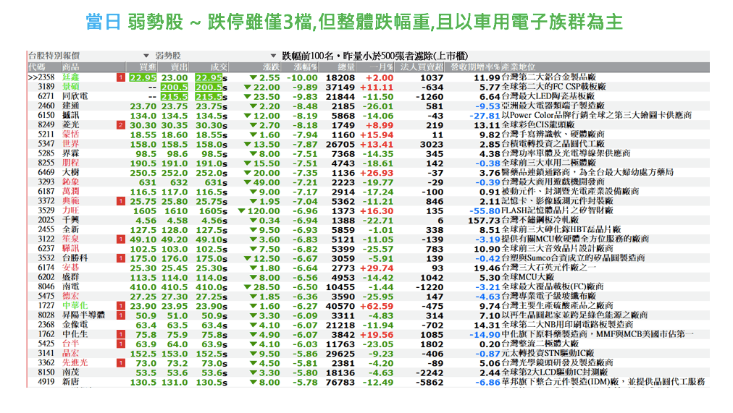Click the red badge beside 台勝科
This screenshot has width=733, height=413.
pyautogui.click(x=120, y=257)
